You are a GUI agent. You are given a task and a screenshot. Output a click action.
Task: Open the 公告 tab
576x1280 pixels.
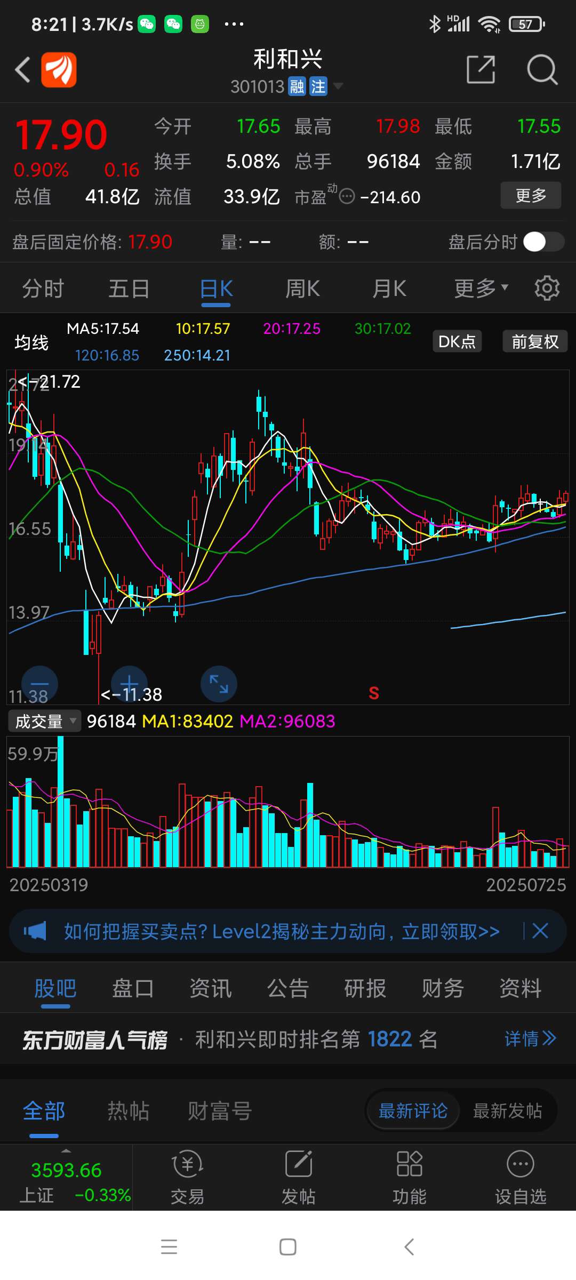[288, 988]
